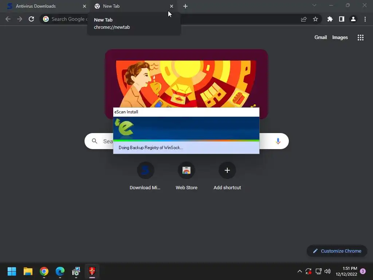The image size is (373, 280).
Task: Share the Google Doodle
Action: pyautogui.click(x=254, y=105)
